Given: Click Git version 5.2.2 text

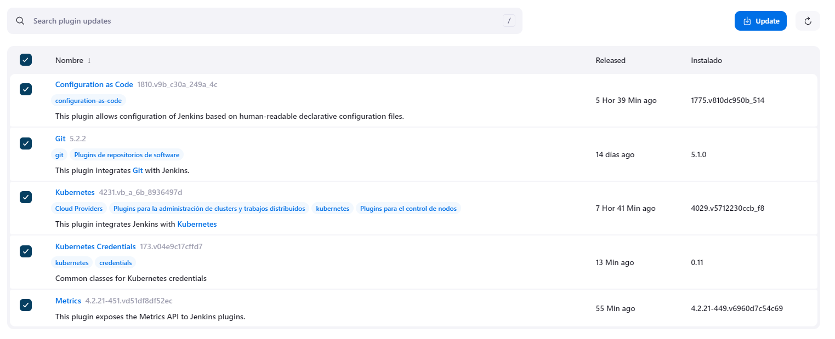Looking at the screenshot, I should point(78,139).
